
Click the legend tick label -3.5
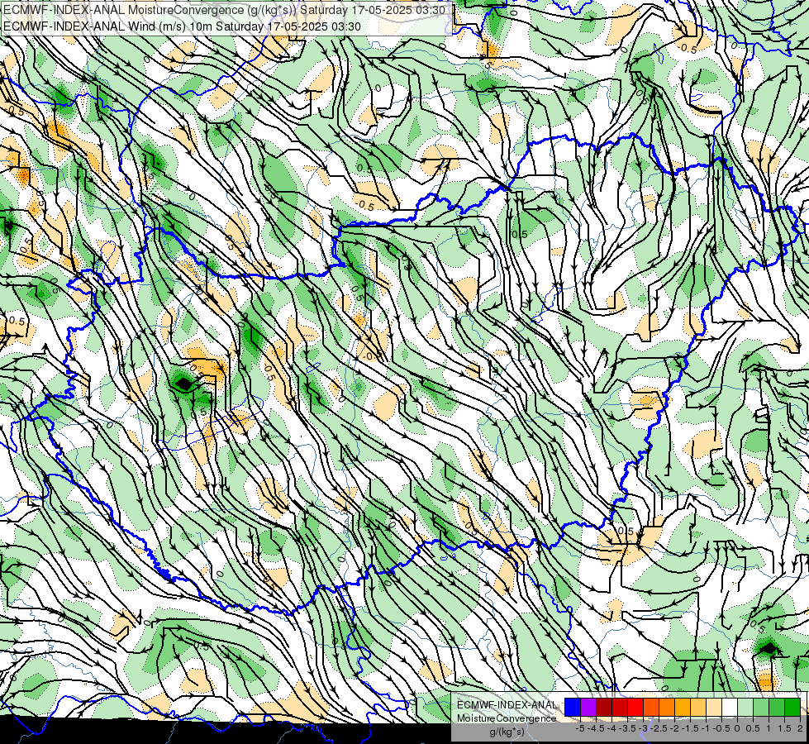coord(627,728)
